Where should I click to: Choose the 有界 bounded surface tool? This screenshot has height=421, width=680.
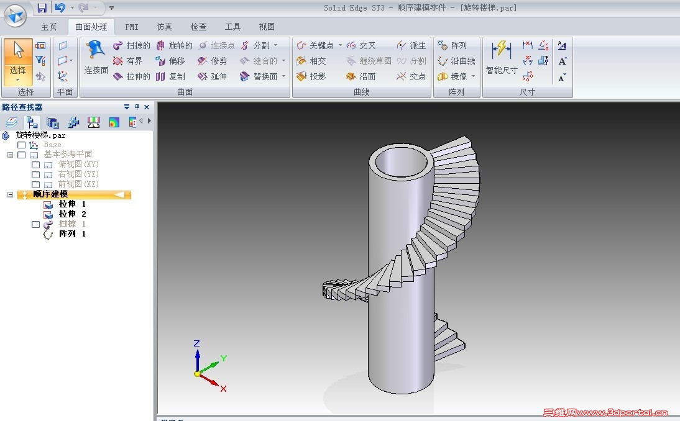coord(127,61)
